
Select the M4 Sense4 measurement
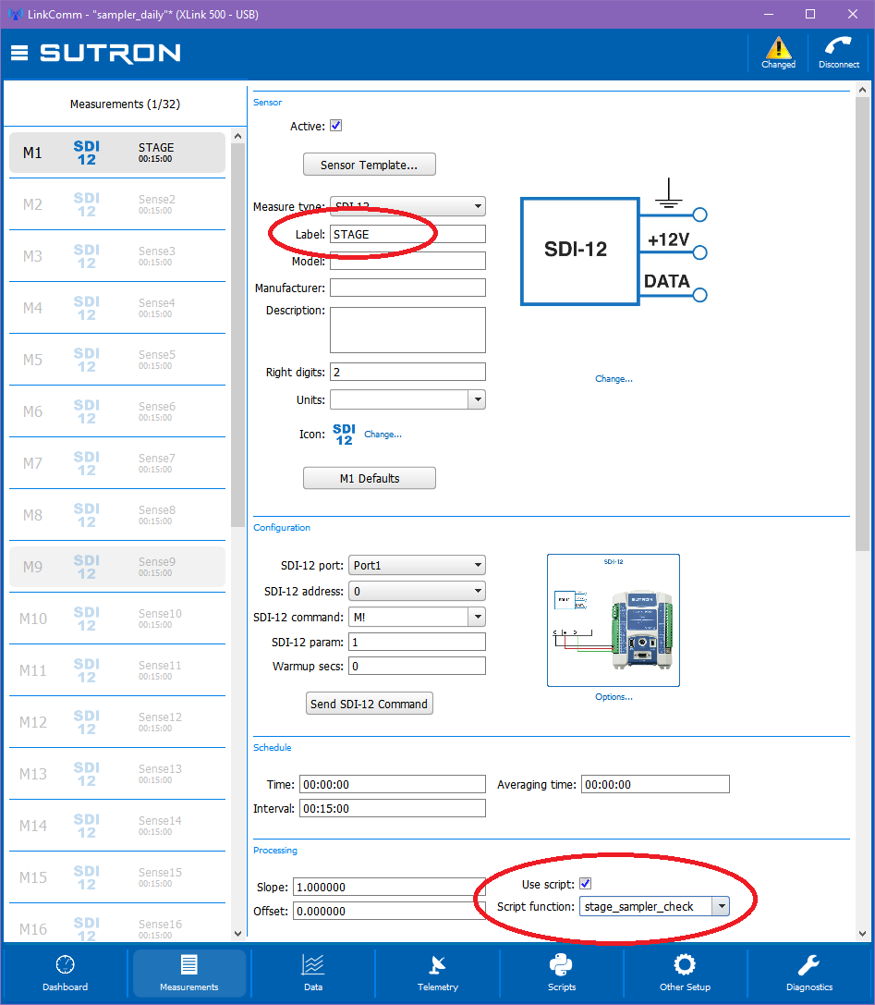coord(117,308)
